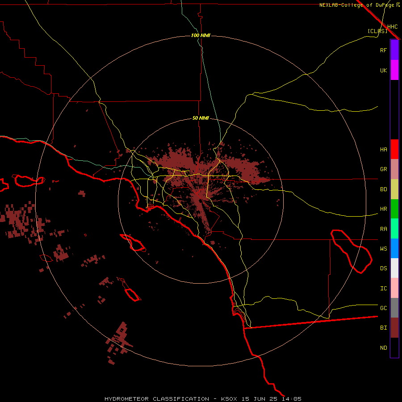Click the HR green legend swatch
This screenshot has width=402, height=402.
point(394,209)
